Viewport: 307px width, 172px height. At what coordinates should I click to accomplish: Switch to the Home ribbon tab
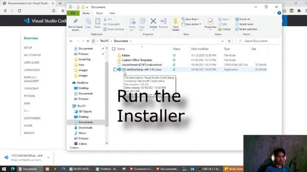[x=86, y=13]
